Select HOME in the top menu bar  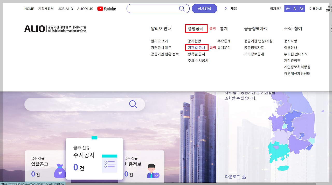click(x=29, y=9)
